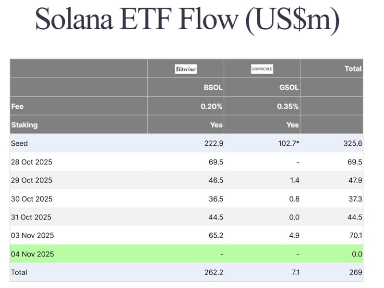Screen dimensions: 384x288
Task: Click the Staking row label
Action: (24, 125)
